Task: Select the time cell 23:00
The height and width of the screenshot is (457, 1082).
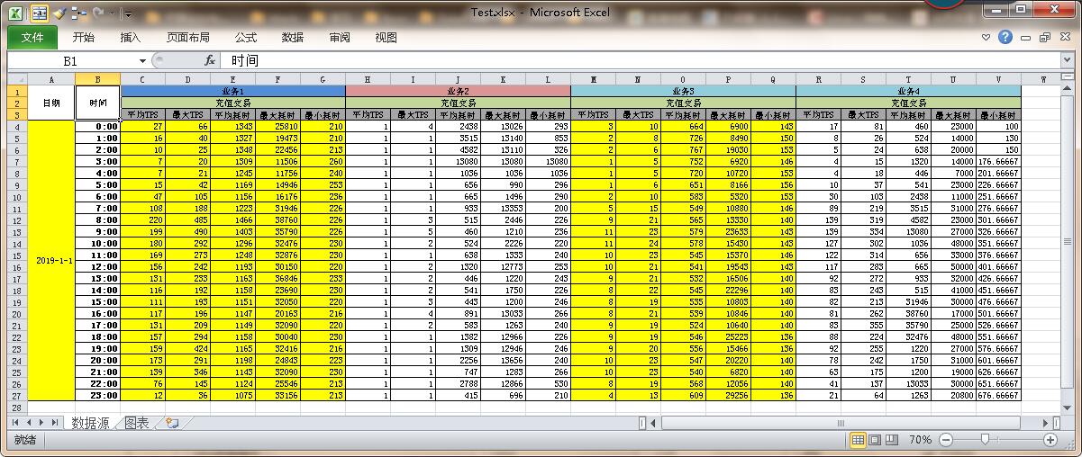Action: (x=98, y=395)
